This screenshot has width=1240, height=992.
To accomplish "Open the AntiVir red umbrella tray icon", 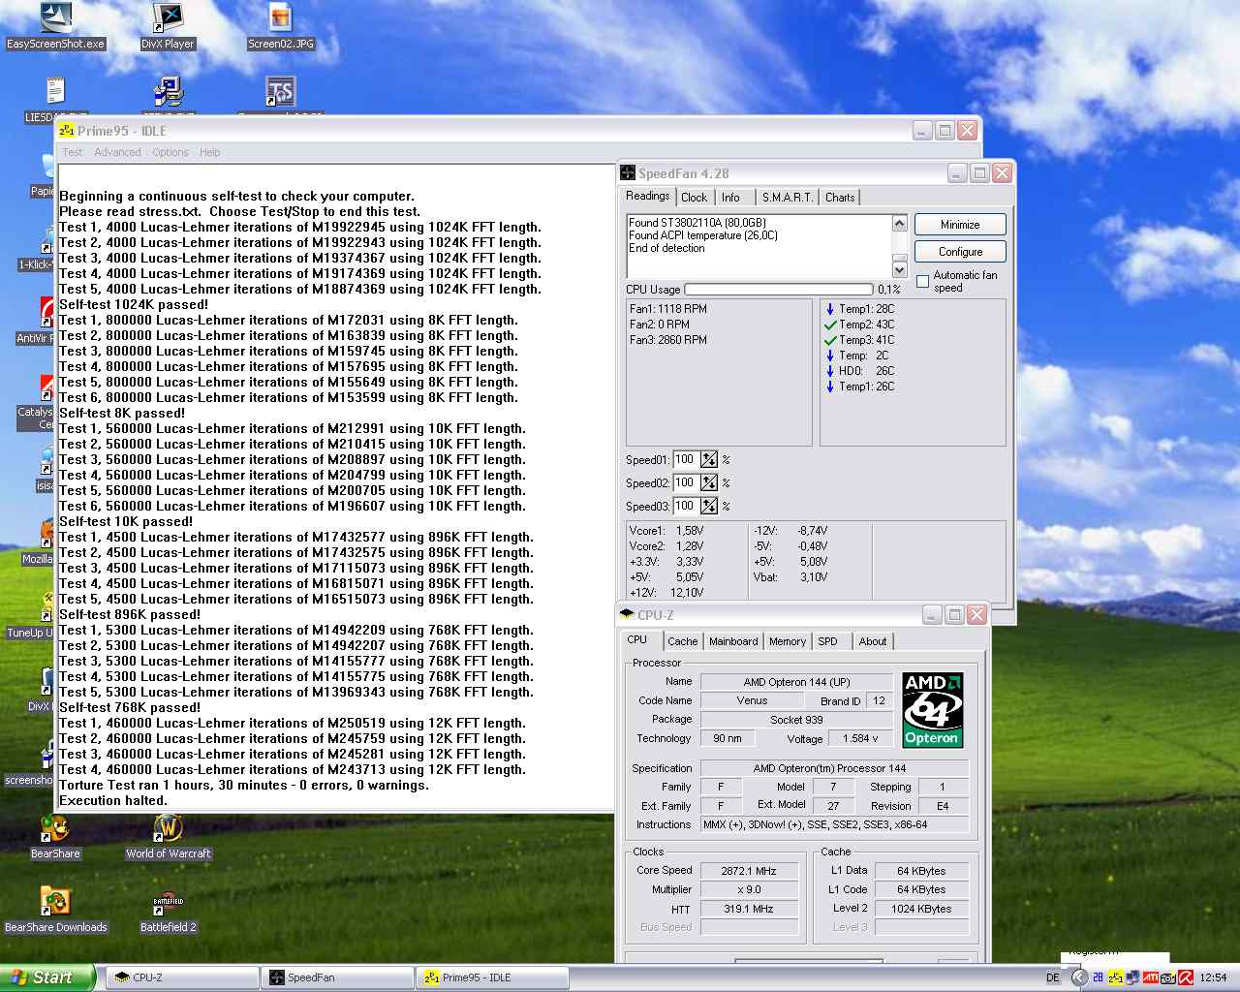I will pos(1185,977).
